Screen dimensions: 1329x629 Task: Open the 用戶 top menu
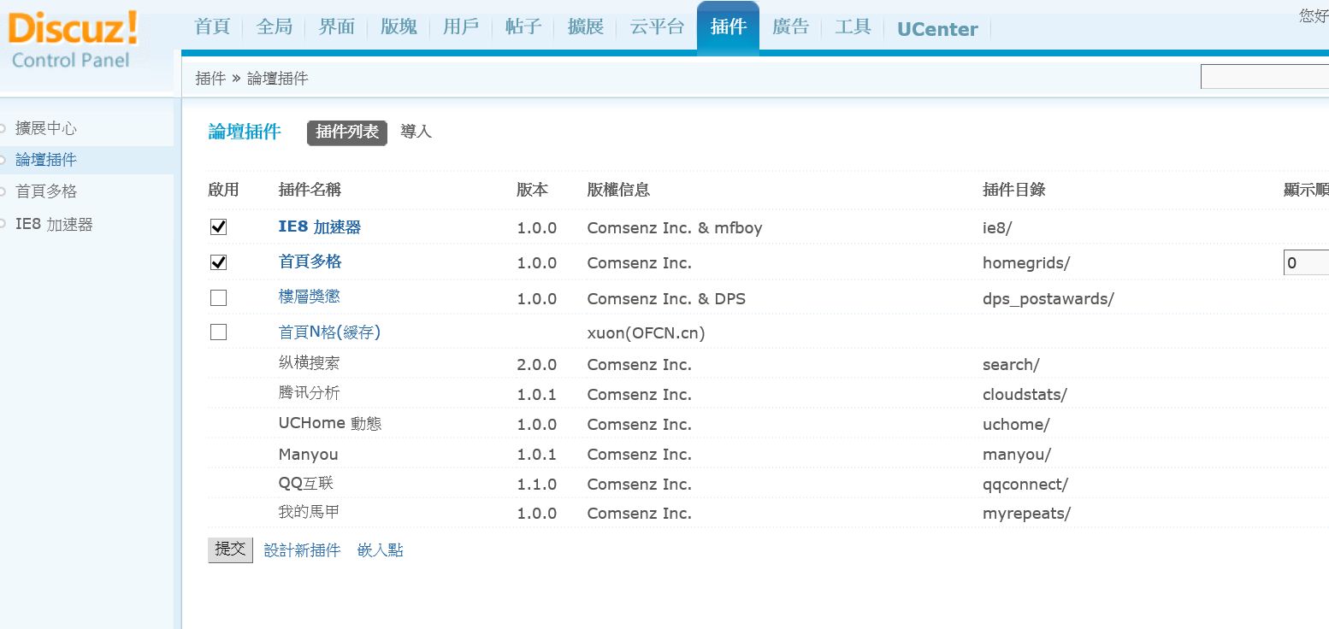[460, 27]
